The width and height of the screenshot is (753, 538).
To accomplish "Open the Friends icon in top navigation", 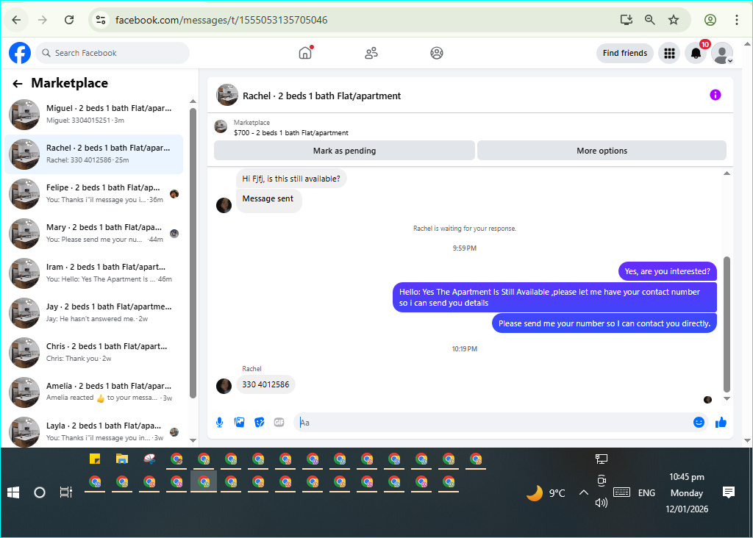I will pyautogui.click(x=371, y=53).
